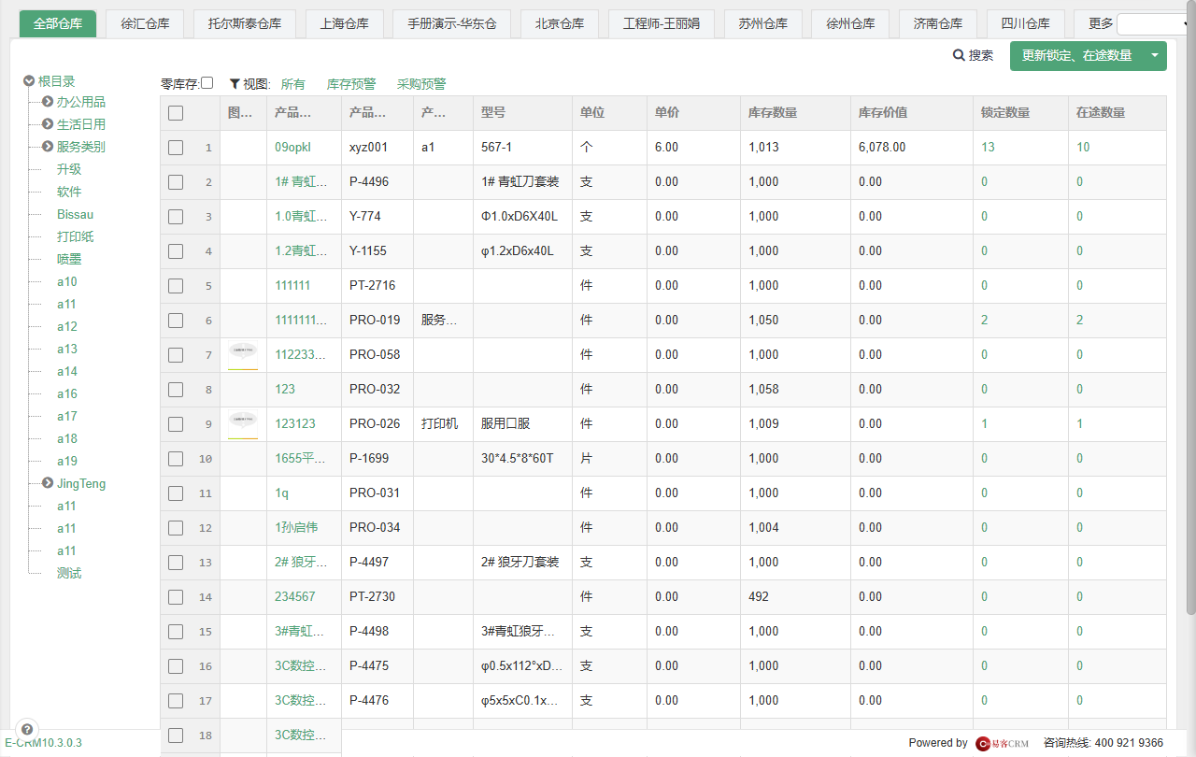Image resolution: width=1196 pixels, height=757 pixels.
Task: Expand the 服务类别 tree node
Action: pyautogui.click(x=48, y=146)
